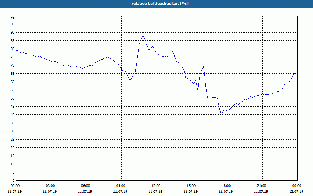This screenshot has width=313, height=196.
Task: Click the 11.07.19 date under 21:00
Action: (x=261, y=192)
